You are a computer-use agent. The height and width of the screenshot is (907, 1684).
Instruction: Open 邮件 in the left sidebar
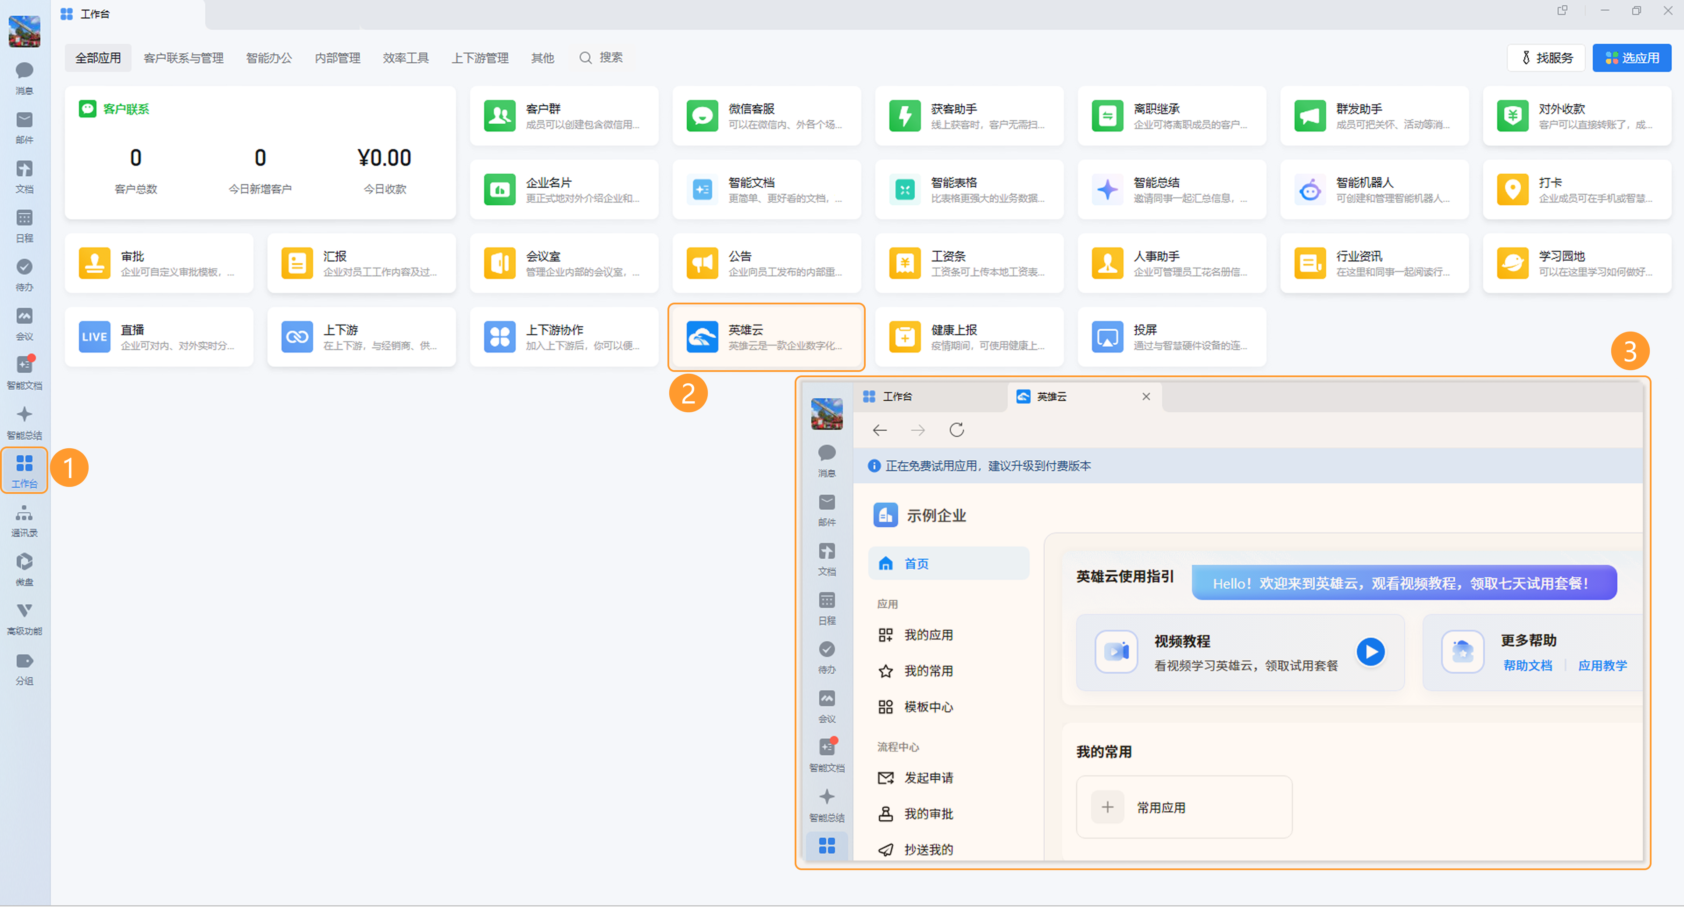[x=24, y=127]
